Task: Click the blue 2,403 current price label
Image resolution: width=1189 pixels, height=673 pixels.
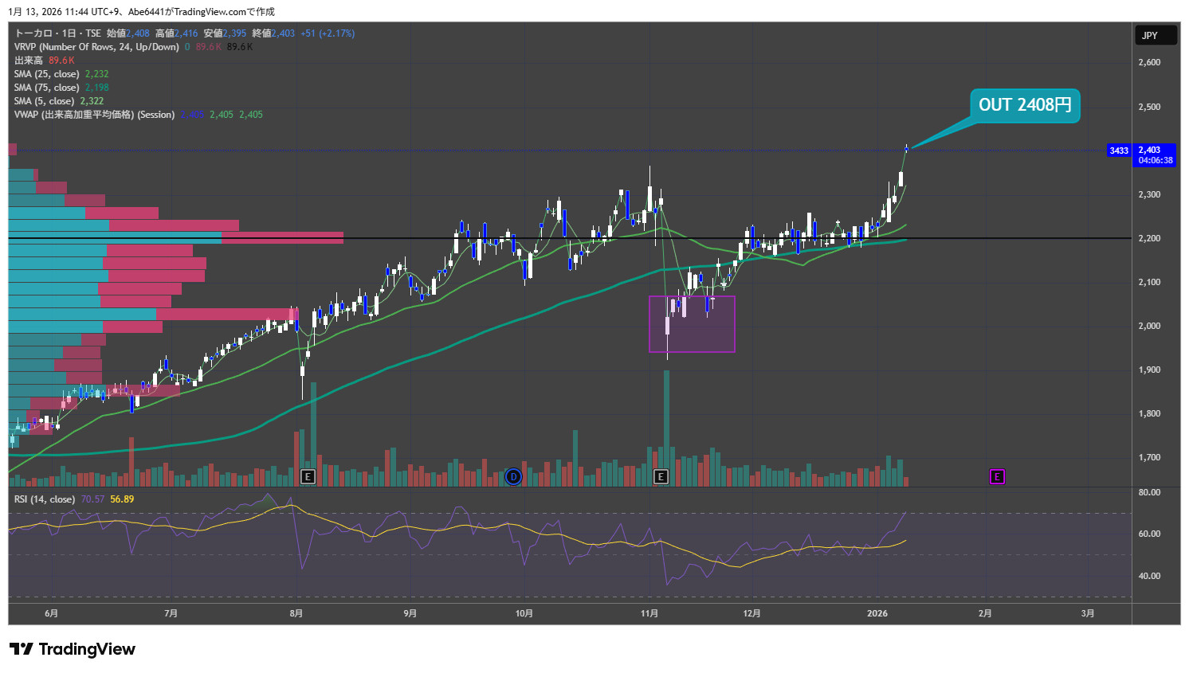Action: (1155, 155)
